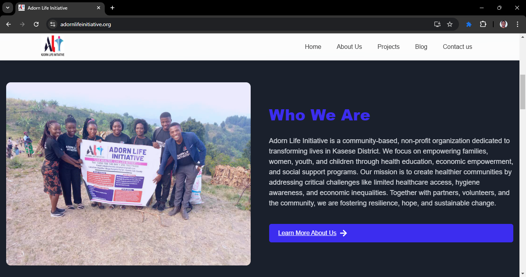Select Contact us in the top menu
Viewport: 526px width, 277px height.
[457, 47]
